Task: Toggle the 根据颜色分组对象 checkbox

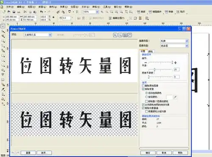Action: click(147, 111)
